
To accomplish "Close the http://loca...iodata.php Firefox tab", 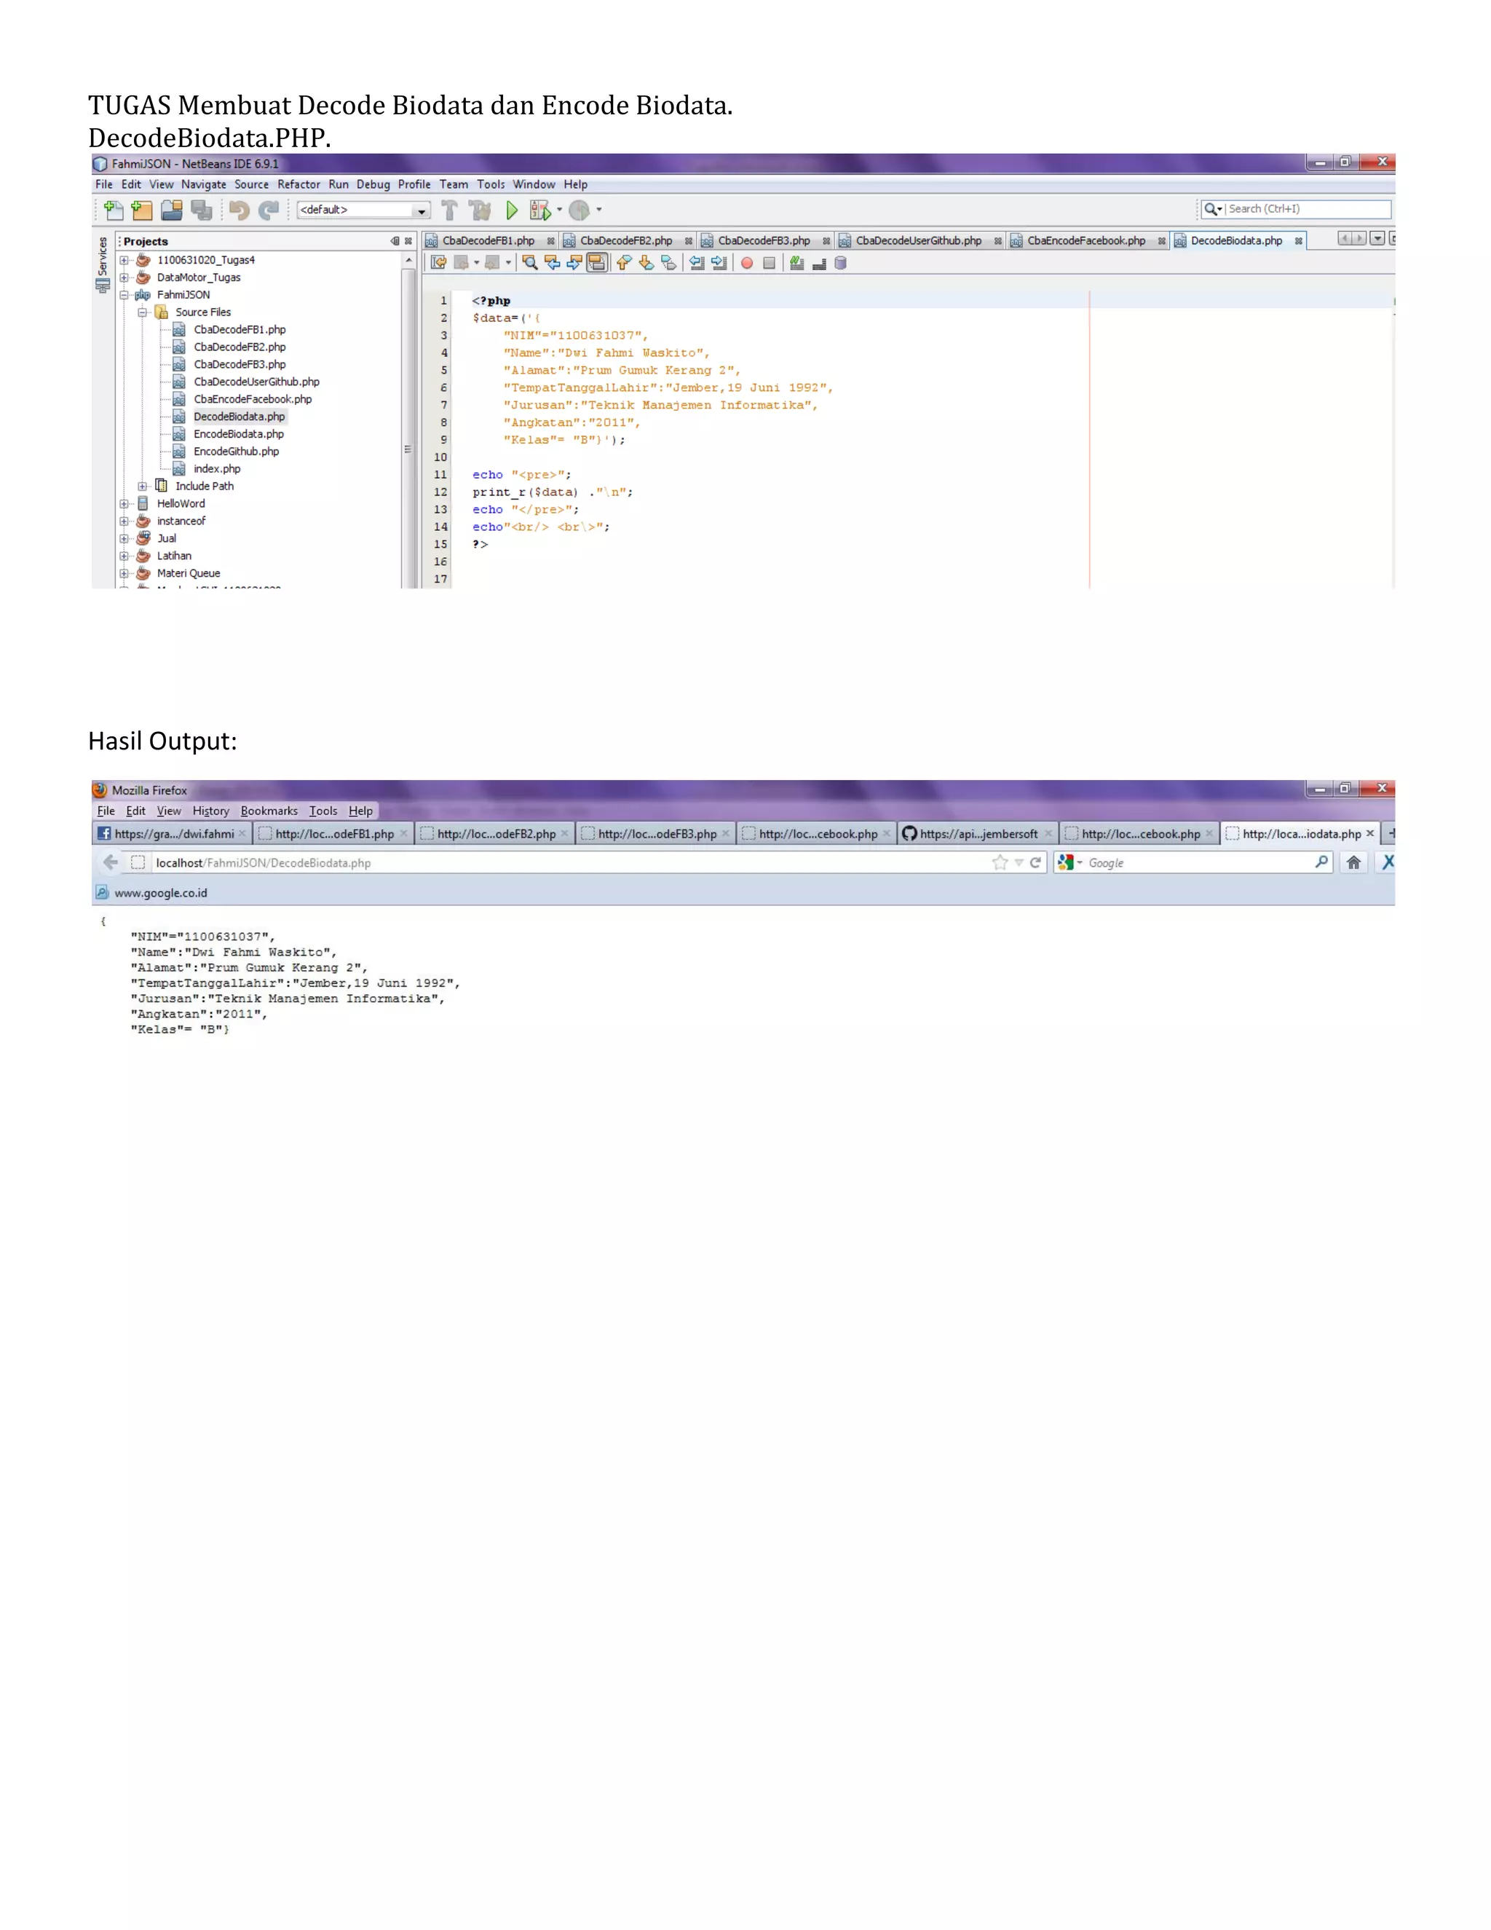I will point(1370,833).
